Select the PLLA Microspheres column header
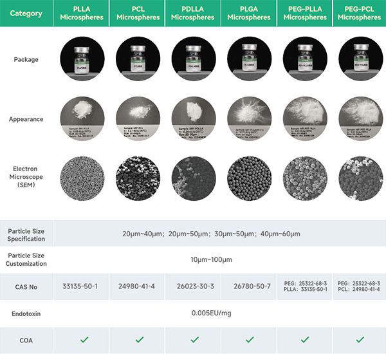This screenshot has width=386, height=354. pos(81,14)
